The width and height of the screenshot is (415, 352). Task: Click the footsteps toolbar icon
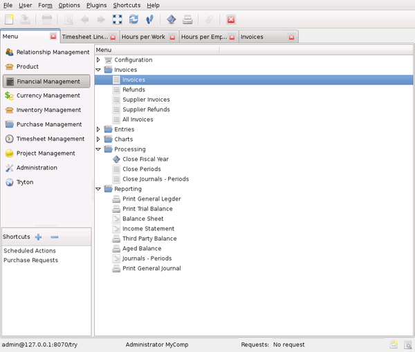click(x=150, y=19)
